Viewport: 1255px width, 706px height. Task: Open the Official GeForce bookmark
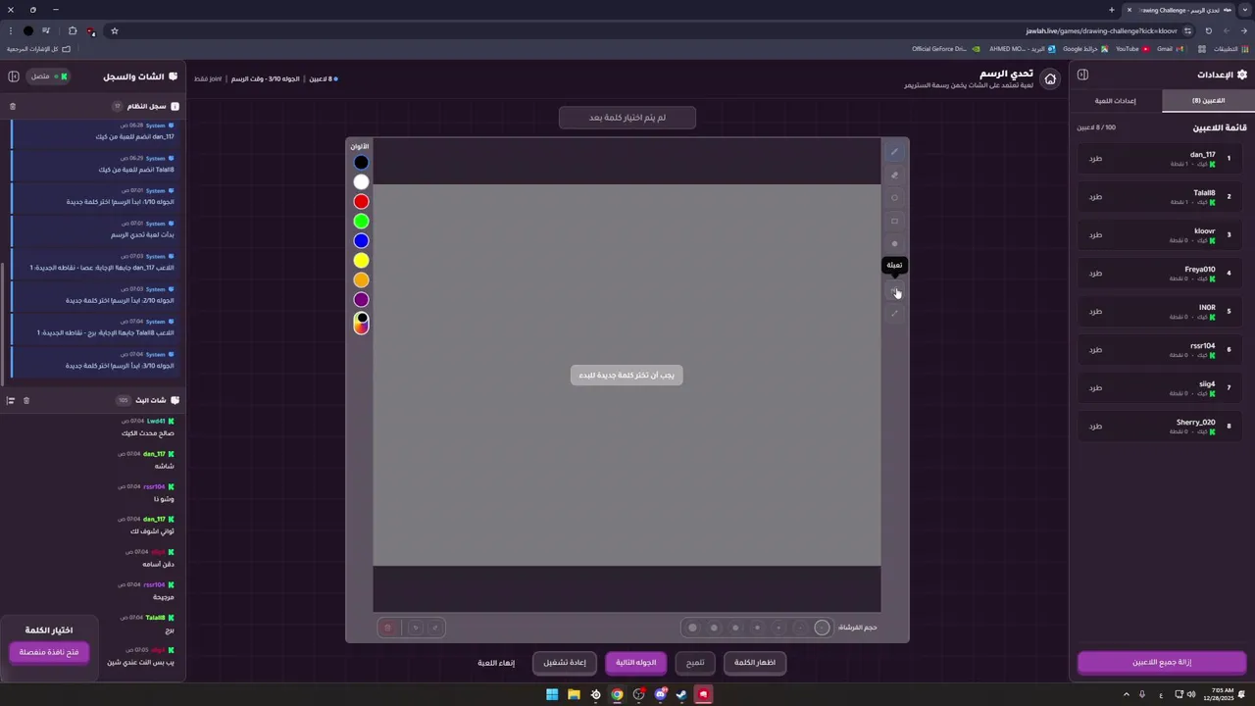[944, 49]
